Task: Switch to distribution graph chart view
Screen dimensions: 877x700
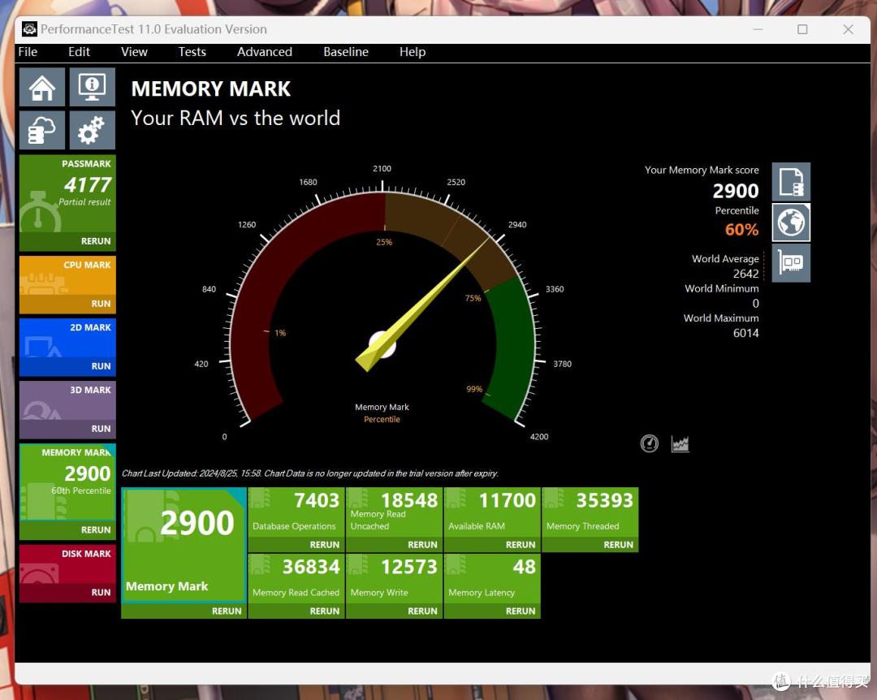Action: (680, 443)
